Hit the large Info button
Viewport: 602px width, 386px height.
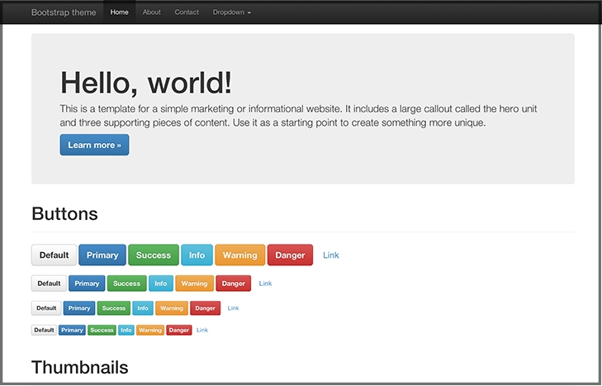pyautogui.click(x=197, y=255)
